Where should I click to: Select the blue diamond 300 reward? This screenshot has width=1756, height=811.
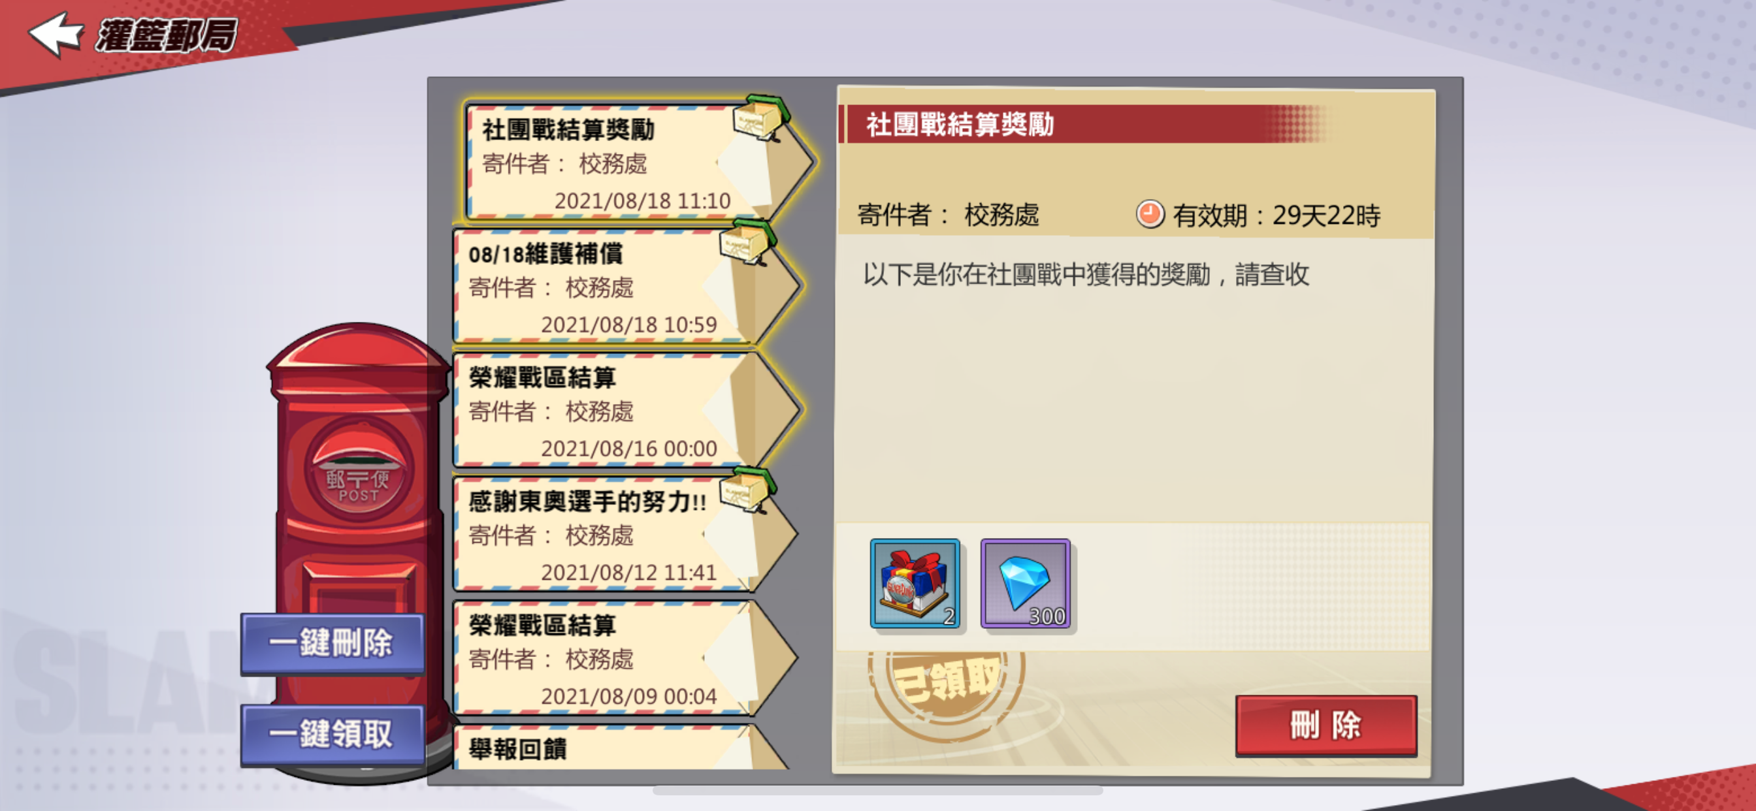pos(1025,583)
